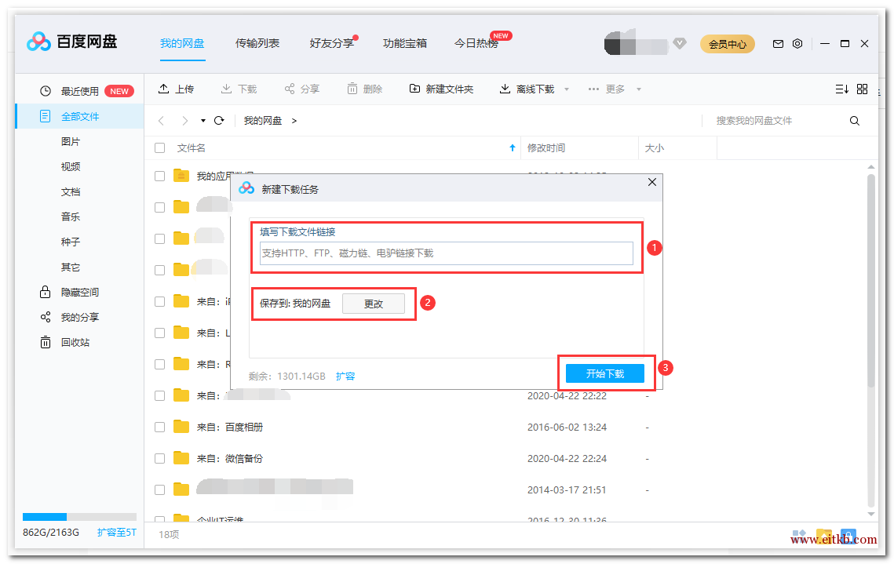The height and width of the screenshot is (564, 894).
Task: Click the storage usage progress bar
Action: 79,517
